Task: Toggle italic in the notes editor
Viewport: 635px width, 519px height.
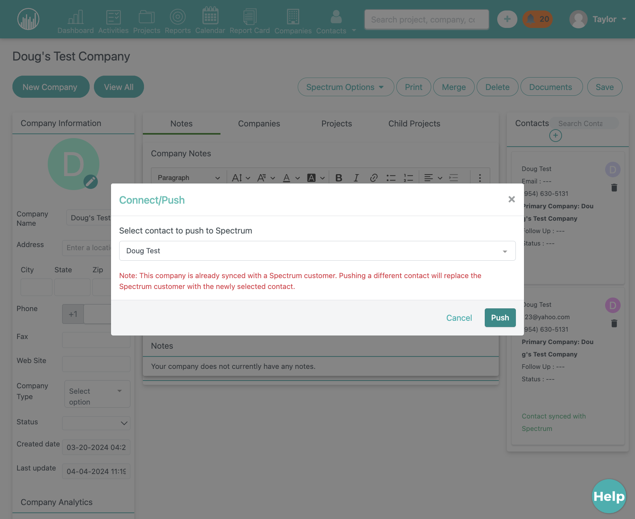Action: [356, 178]
